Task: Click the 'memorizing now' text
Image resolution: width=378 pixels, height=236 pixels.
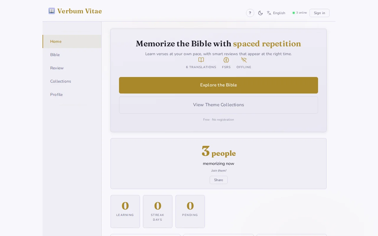Action: [x=219, y=164]
